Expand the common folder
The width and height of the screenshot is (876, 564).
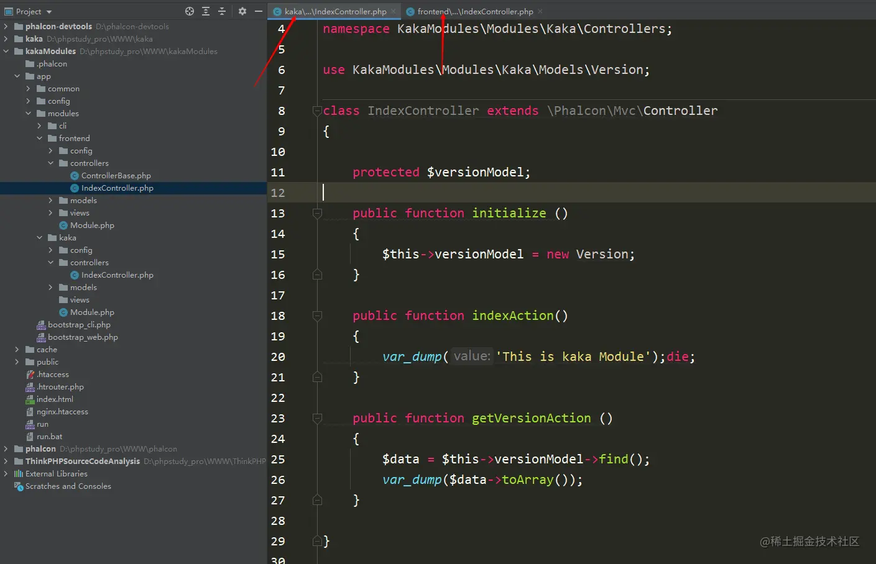[x=28, y=88]
